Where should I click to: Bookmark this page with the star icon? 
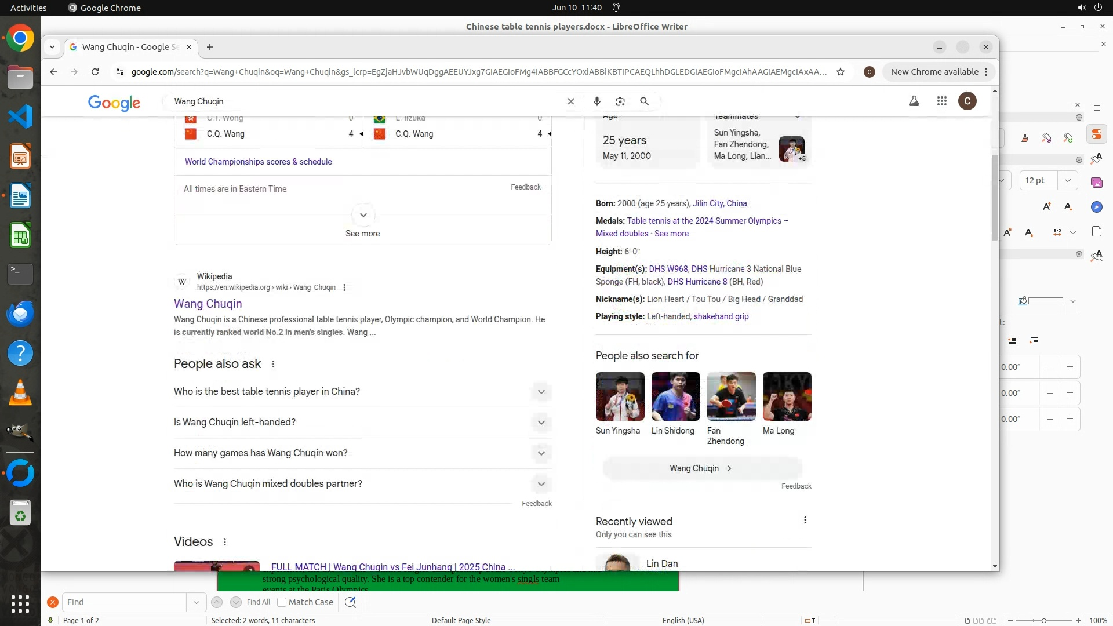840,72
